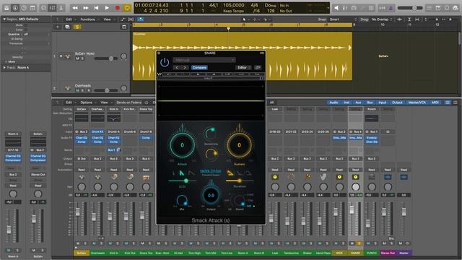Open the Snap dropdown set to Smart

pyautogui.click(x=343, y=19)
